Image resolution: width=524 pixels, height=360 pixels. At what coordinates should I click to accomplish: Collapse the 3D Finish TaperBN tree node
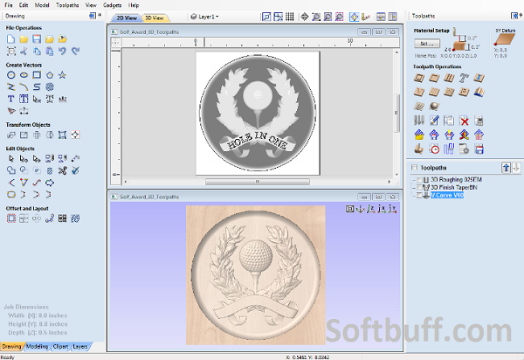[x=414, y=188]
